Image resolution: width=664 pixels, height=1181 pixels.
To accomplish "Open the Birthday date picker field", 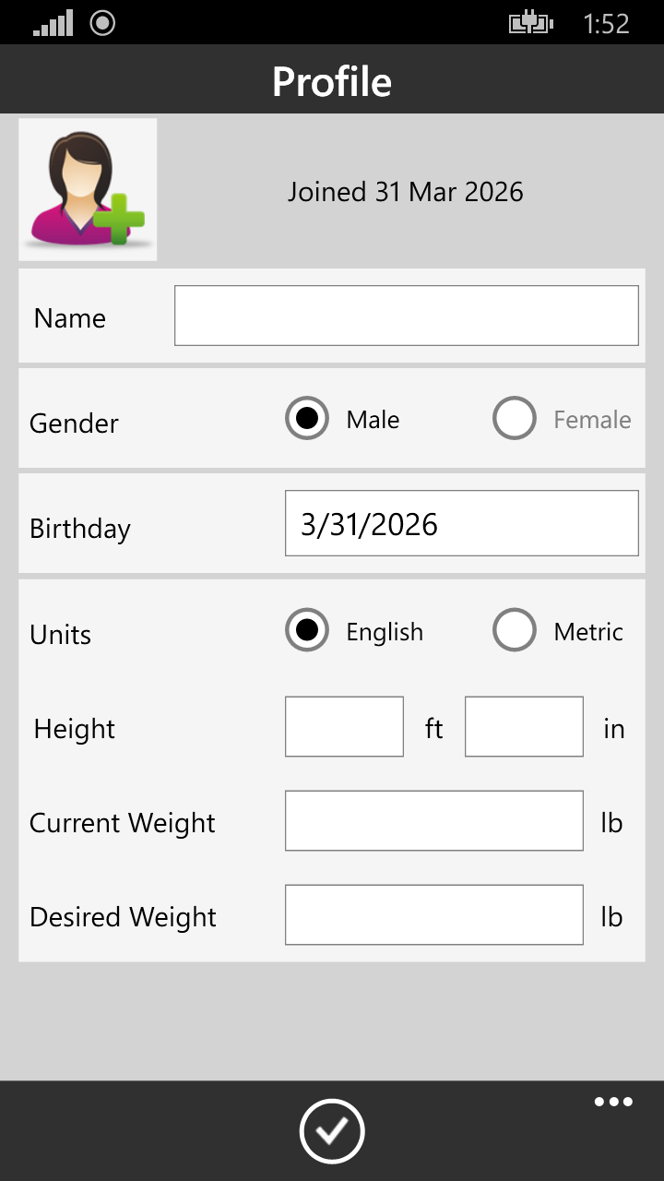I will pyautogui.click(x=462, y=523).
